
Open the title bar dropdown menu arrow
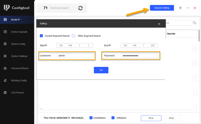click(180, 8)
